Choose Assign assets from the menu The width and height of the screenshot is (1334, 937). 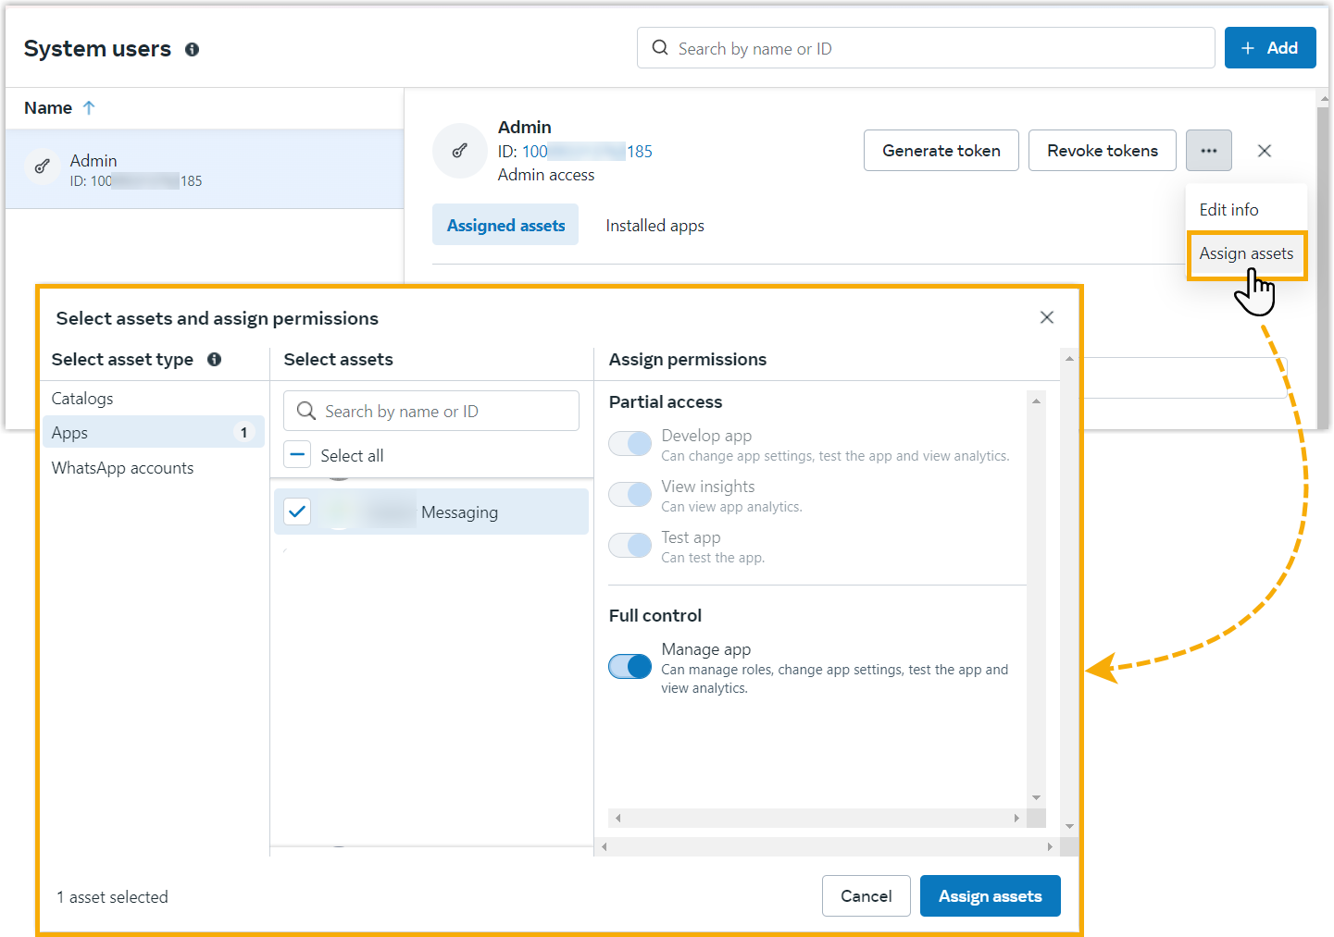click(1246, 254)
